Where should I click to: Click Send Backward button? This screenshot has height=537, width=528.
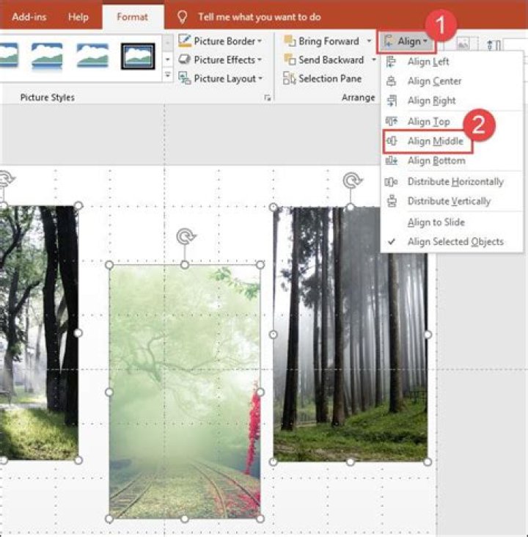click(x=324, y=60)
